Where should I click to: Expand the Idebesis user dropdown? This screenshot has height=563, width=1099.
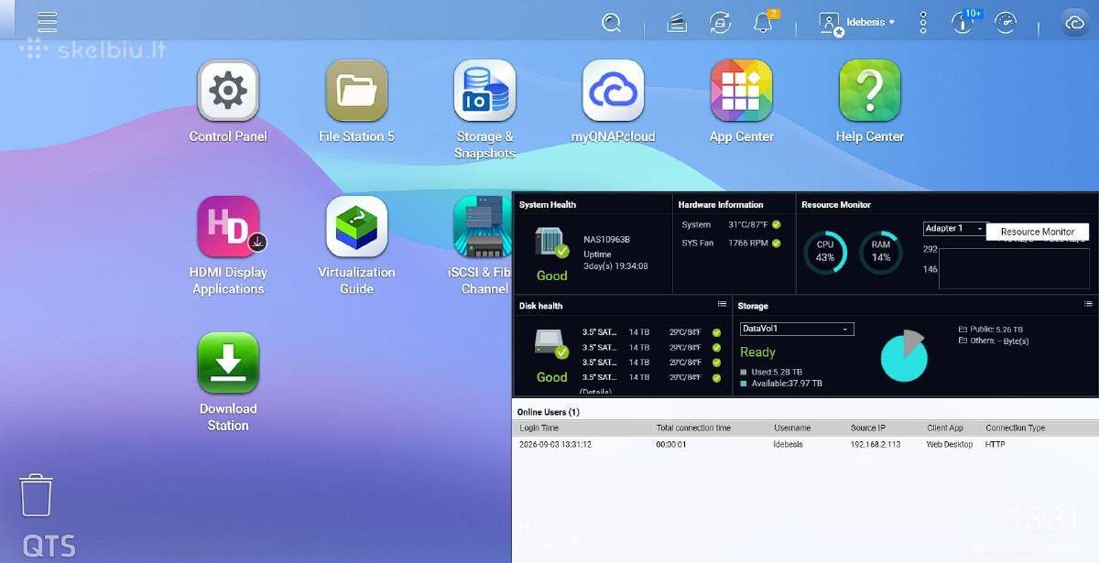[857, 23]
